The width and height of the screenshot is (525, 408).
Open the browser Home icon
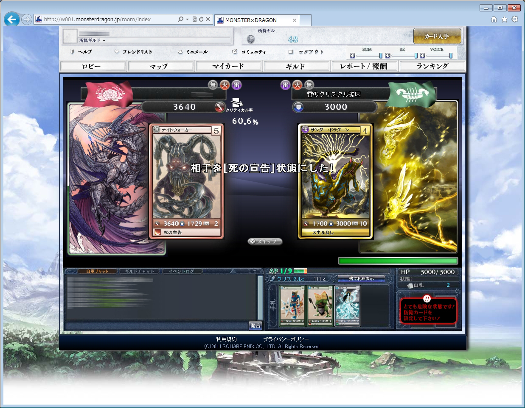494,19
